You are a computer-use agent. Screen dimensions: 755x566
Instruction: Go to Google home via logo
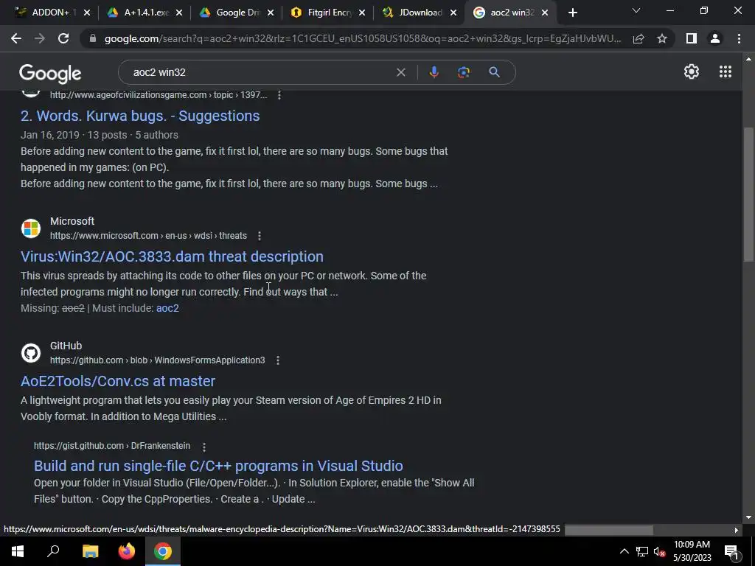tap(50, 73)
